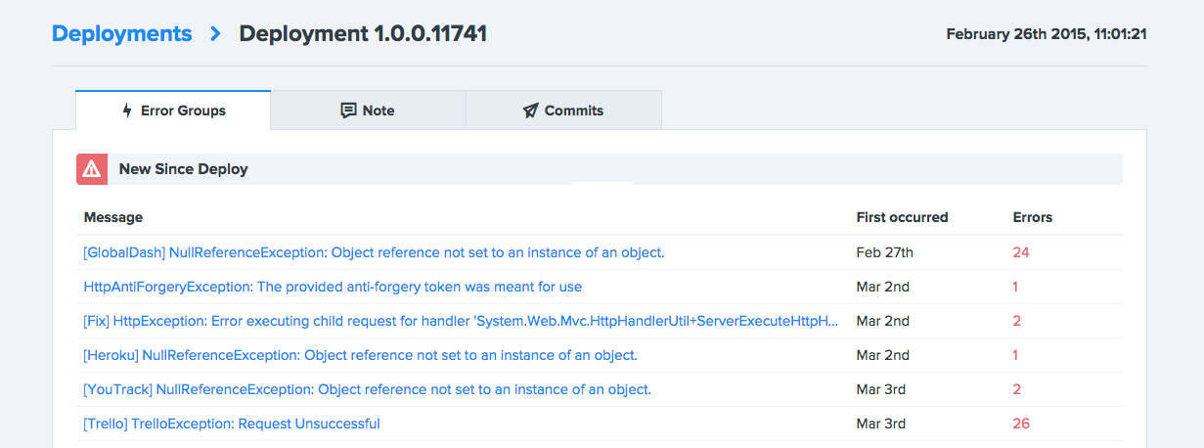Click the First occurred column header
The height and width of the screenshot is (448, 1204).
tap(902, 217)
